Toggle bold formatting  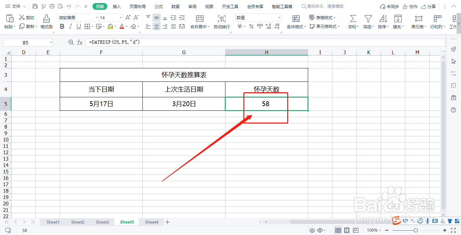pyautogui.click(x=62, y=26)
